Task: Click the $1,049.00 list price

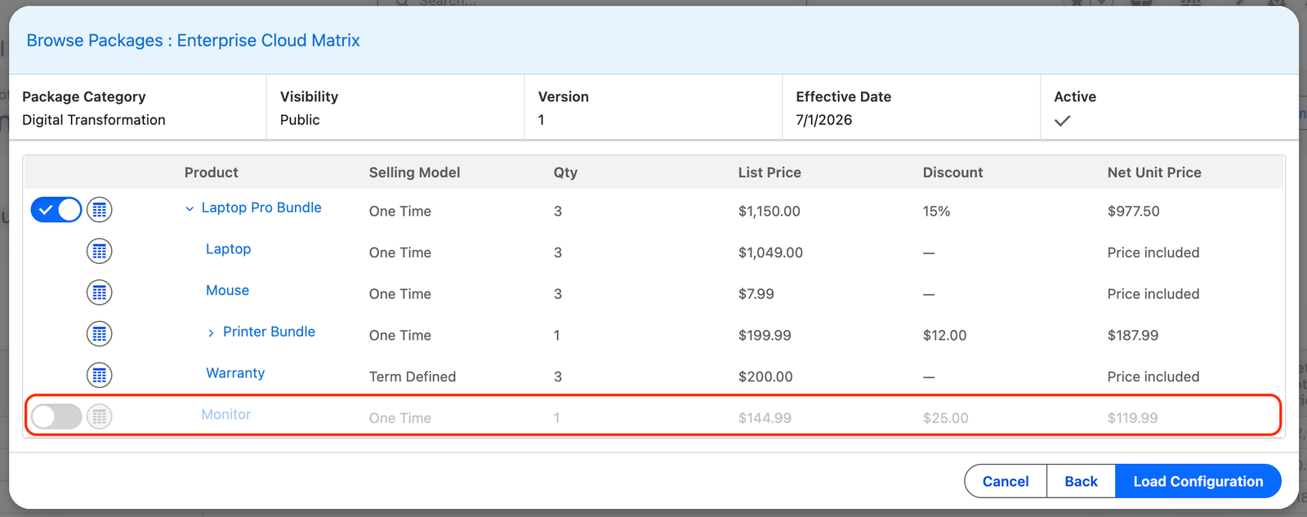Action: click(x=770, y=252)
